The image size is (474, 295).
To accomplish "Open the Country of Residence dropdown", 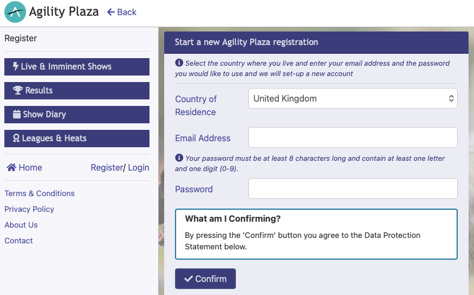I will point(352,99).
